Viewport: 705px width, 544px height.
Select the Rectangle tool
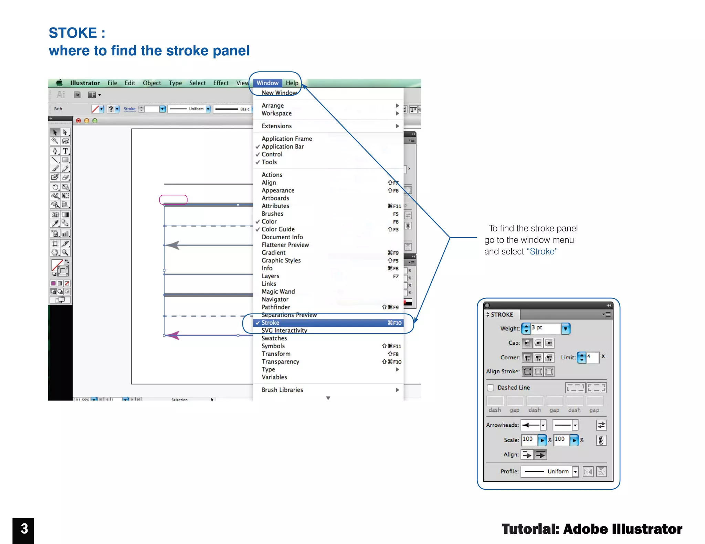(x=65, y=160)
